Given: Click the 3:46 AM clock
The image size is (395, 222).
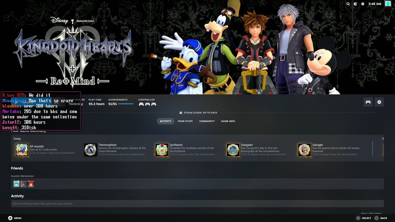Looking at the screenshot, I should [375, 4].
